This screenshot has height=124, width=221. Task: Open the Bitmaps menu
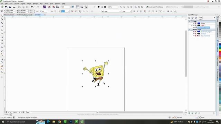pyautogui.click(x=35, y=4)
